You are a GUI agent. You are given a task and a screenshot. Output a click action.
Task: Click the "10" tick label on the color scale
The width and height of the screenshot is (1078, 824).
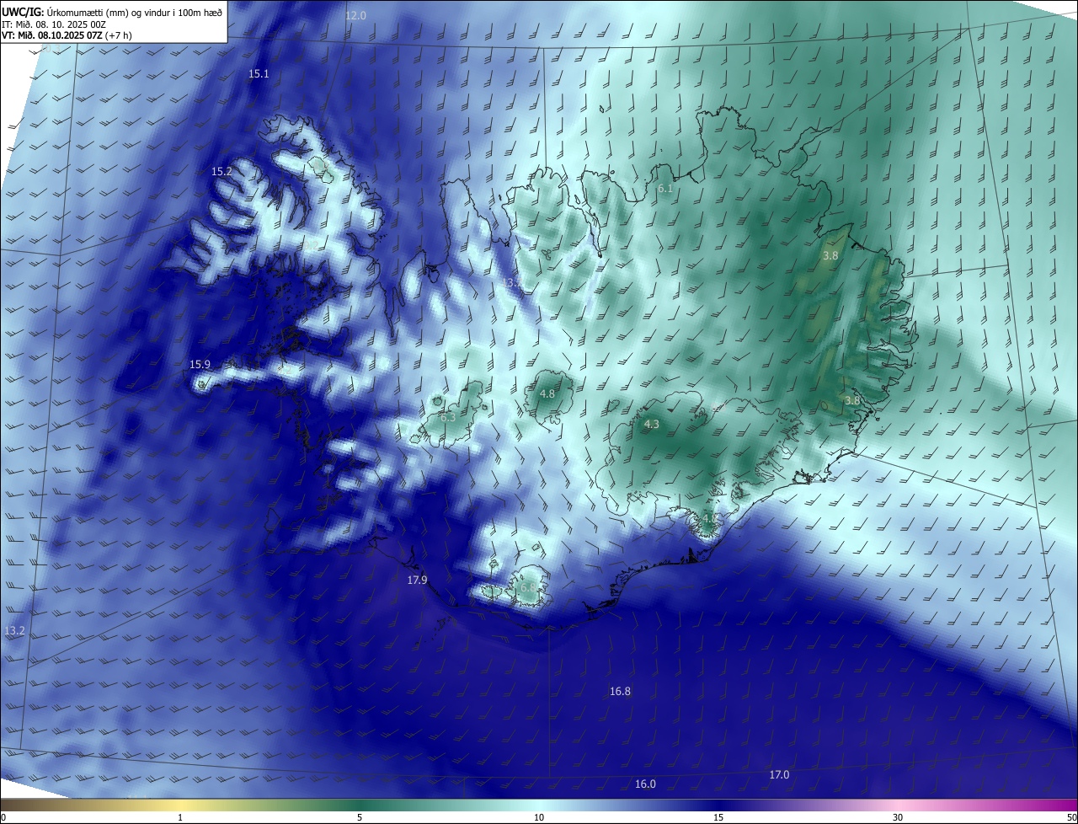(x=539, y=818)
